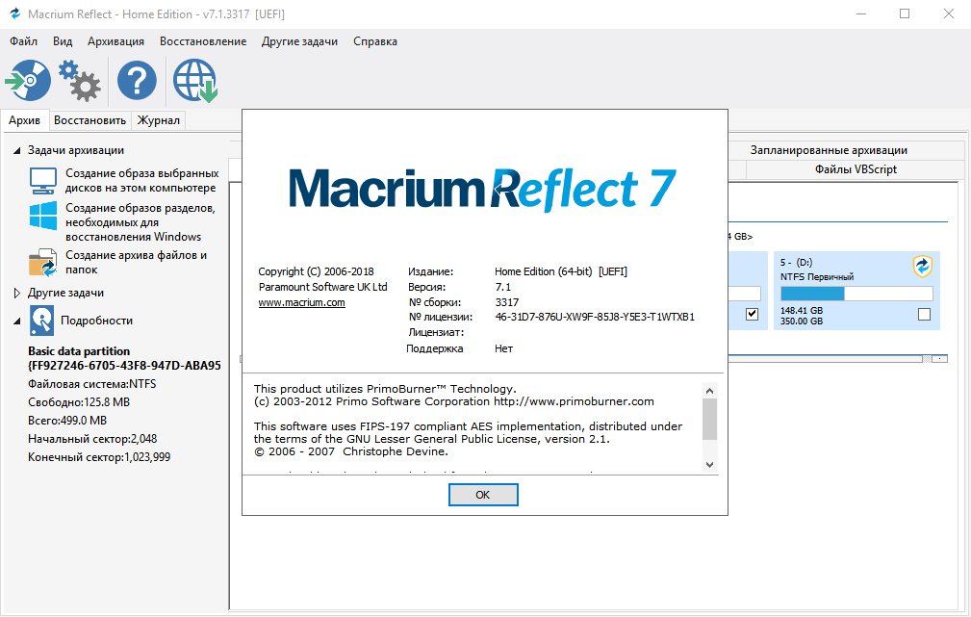Open the settings gears toolbar icon
The width and height of the screenshot is (971, 617).
click(80, 81)
